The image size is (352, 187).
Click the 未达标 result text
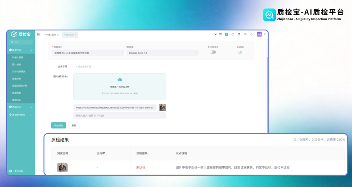[141, 167]
